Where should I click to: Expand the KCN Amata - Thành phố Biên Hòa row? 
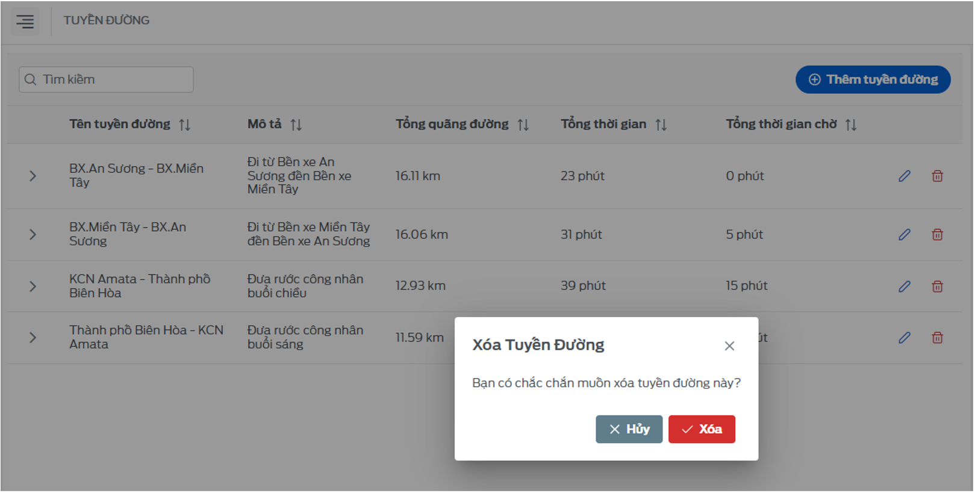pos(33,287)
